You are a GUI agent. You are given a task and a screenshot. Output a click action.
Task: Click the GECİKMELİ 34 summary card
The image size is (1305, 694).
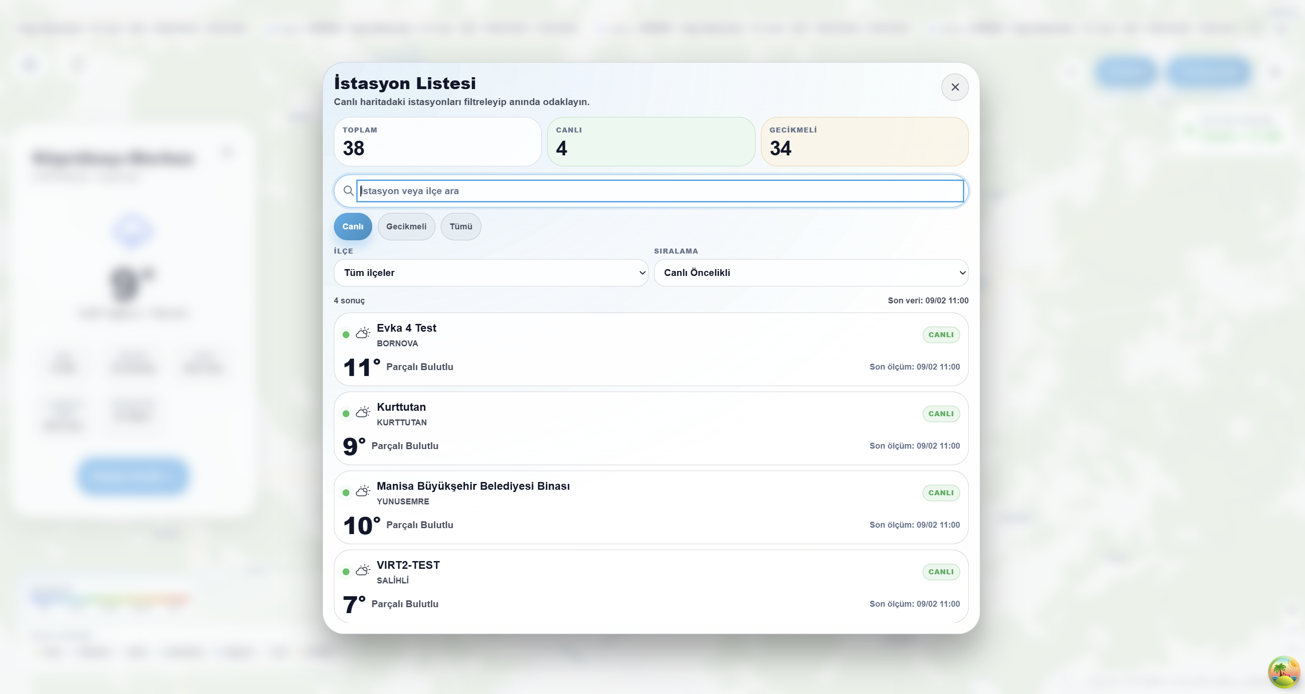pyautogui.click(x=864, y=142)
